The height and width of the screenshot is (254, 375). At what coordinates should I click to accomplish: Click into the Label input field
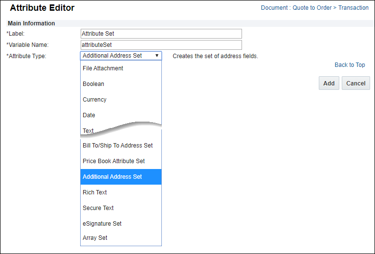tap(161, 34)
